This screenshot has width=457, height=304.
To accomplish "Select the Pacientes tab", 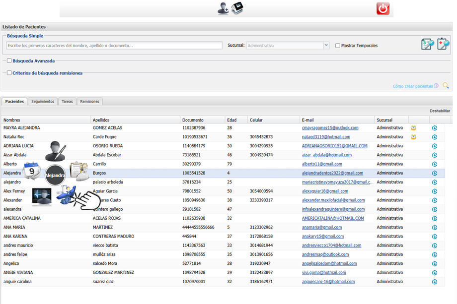I will (14, 102).
